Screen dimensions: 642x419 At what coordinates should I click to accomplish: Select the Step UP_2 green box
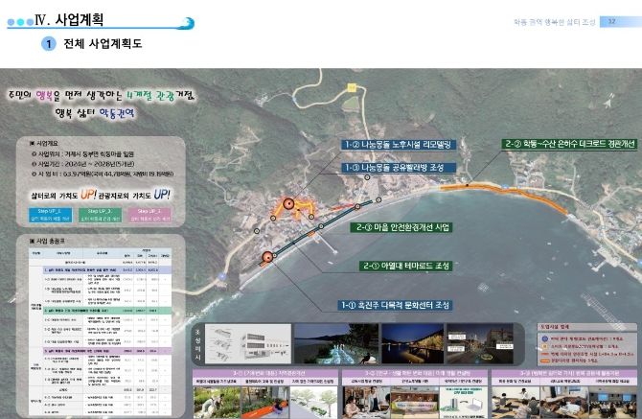100,214
